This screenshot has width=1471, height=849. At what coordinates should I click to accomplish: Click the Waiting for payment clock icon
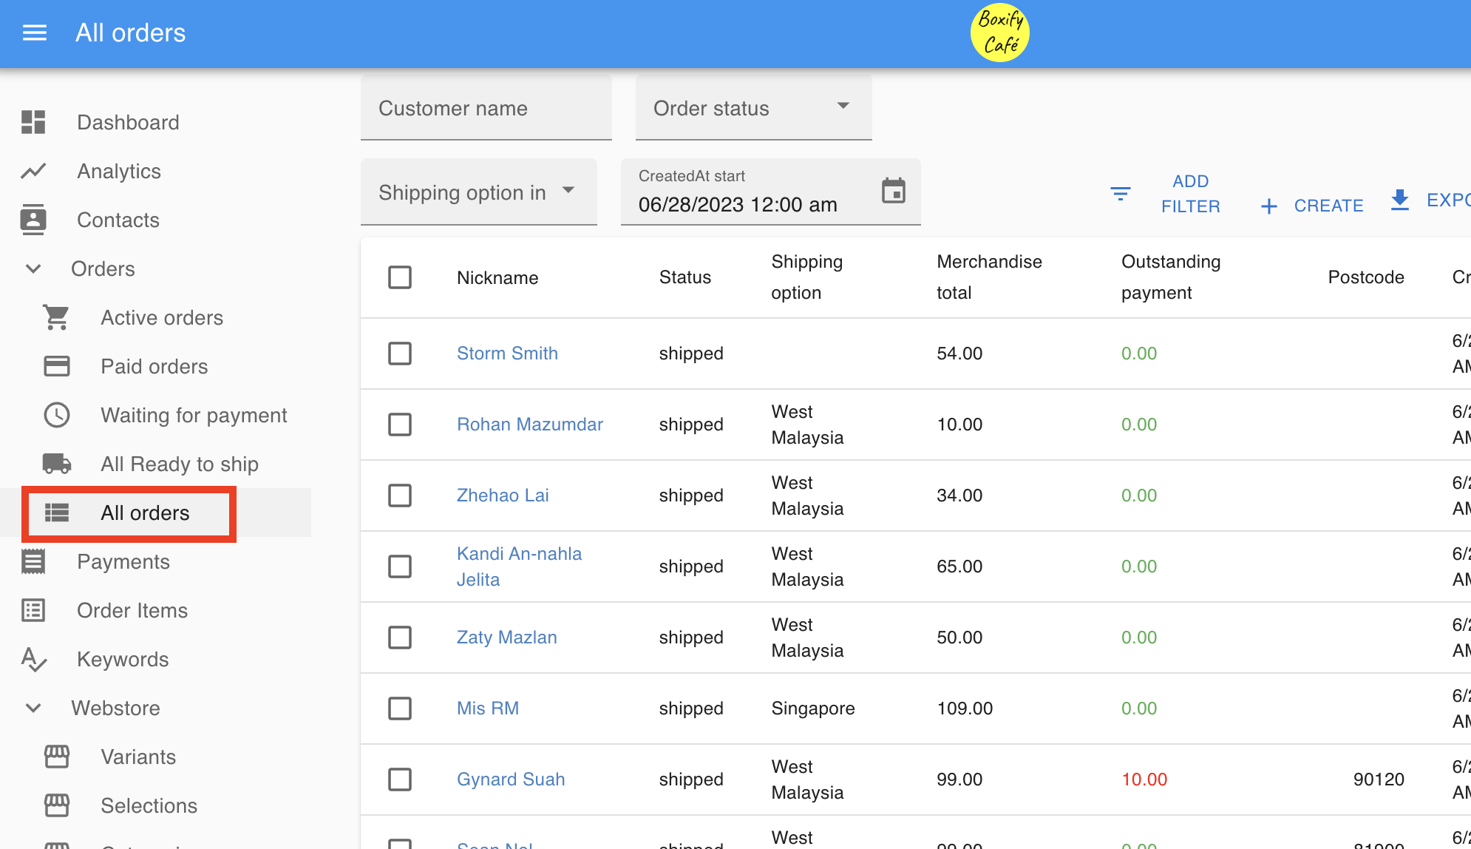coord(57,415)
